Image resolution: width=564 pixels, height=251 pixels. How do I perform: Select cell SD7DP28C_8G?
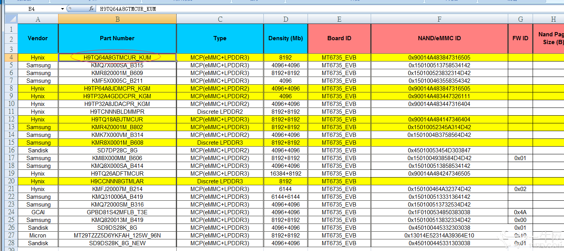[x=117, y=150]
